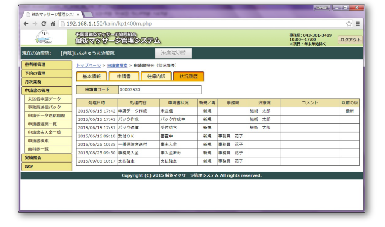Click the 申請データ作成 cell
Screen dimensions: 385x227
coord(138,111)
